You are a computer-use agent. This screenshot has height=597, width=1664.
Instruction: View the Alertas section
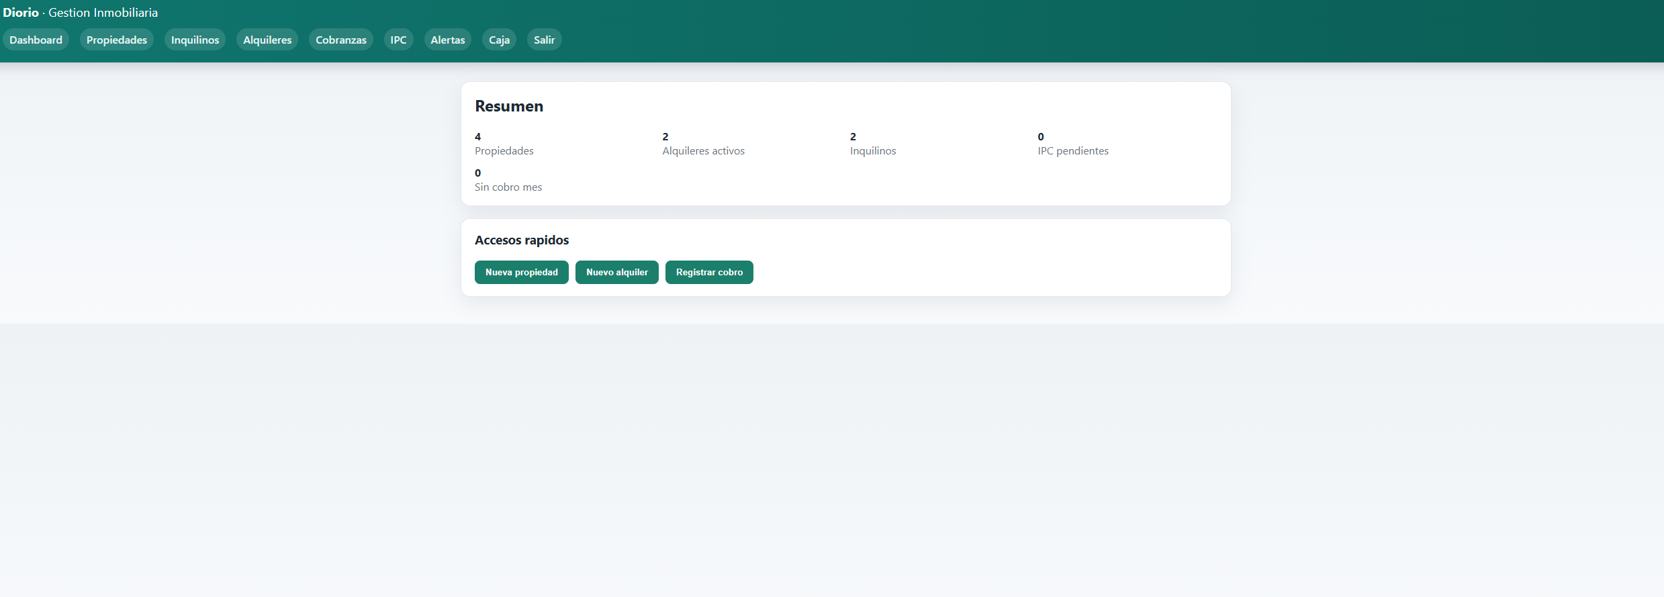[x=447, y=40]
